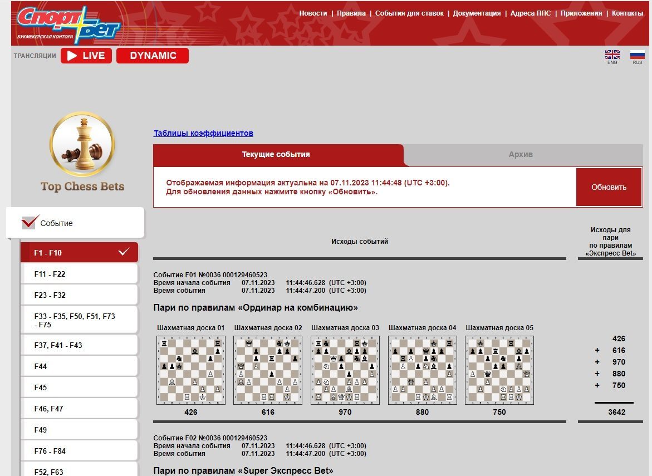Open the LIVE broadcast button
The image size is (652, 476).
pos(86,56)
